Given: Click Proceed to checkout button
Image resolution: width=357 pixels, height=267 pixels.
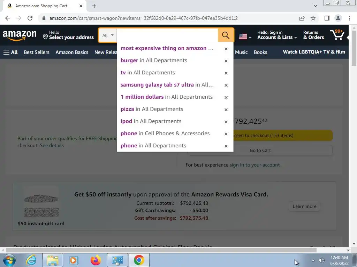Looking at the screenshot, I should coord(283,136).
